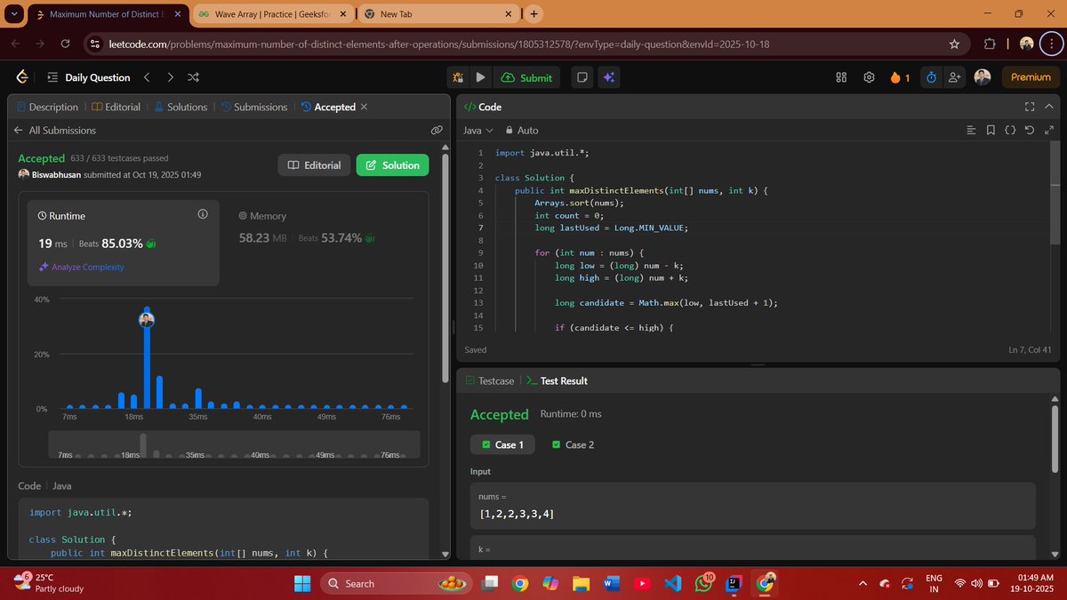Image resolution: width=1067 pixels, height=600 pixels.
Task: Click the Runtime info icon
Action: pos(202,214)
